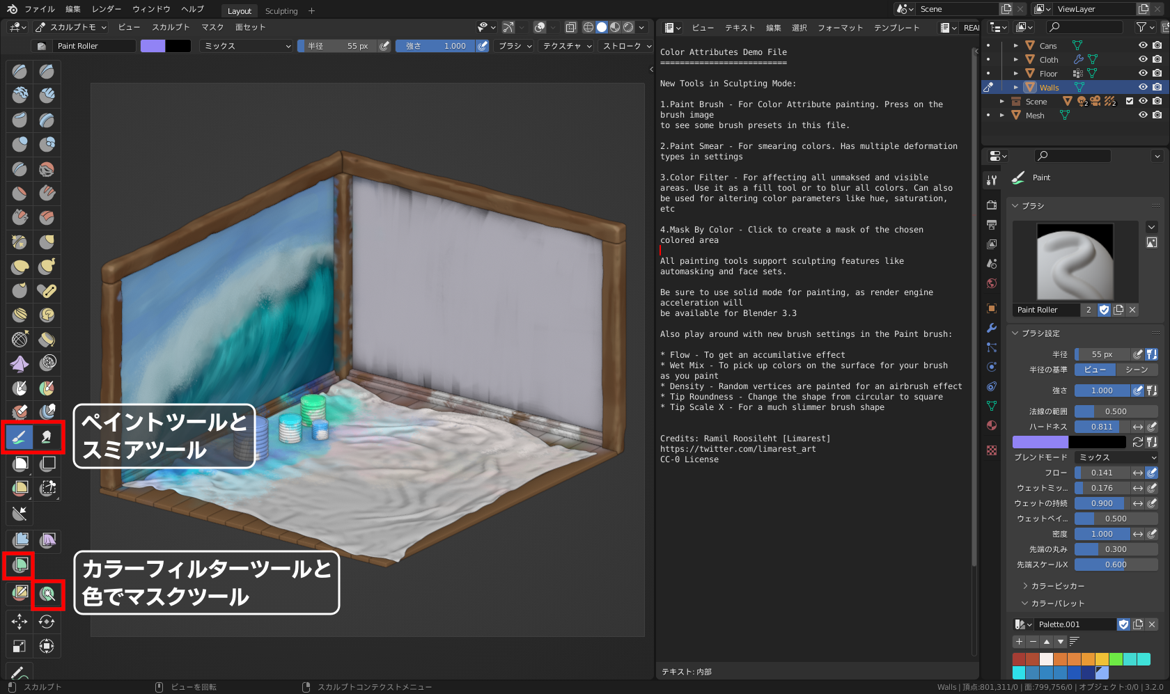Uncheck the Scene collection checkbox
Viewport: 1170px width, 694px height.
tap(1130, 101)
